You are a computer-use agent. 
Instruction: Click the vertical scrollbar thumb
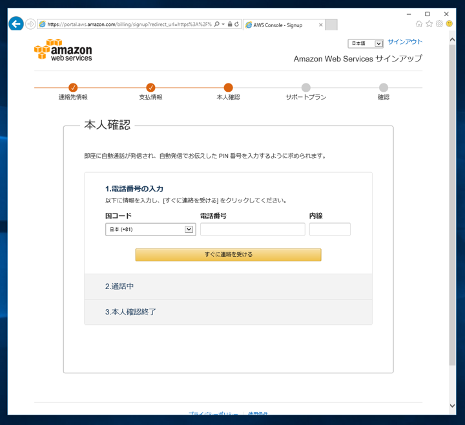452,205
